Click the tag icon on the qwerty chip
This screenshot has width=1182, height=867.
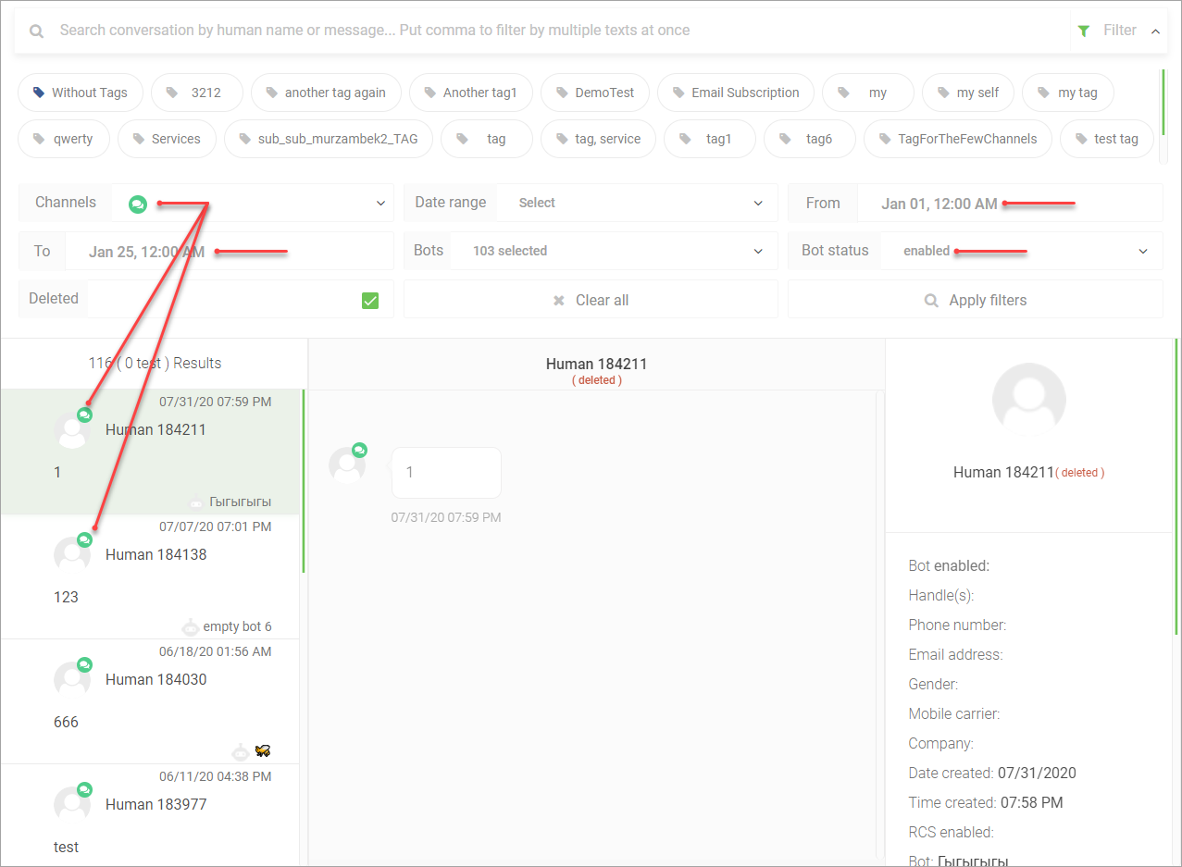click(39, 139)
